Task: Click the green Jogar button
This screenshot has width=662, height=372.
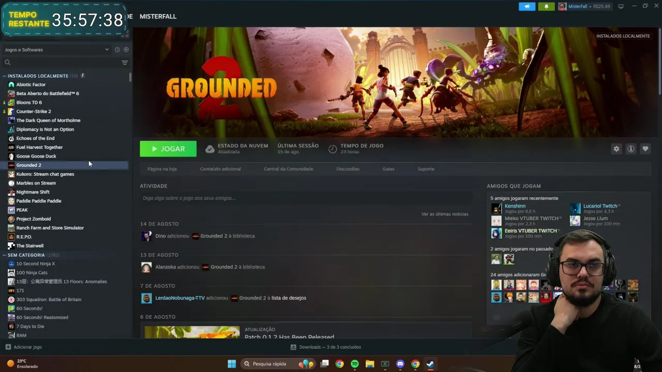Action: click(168, 149)
